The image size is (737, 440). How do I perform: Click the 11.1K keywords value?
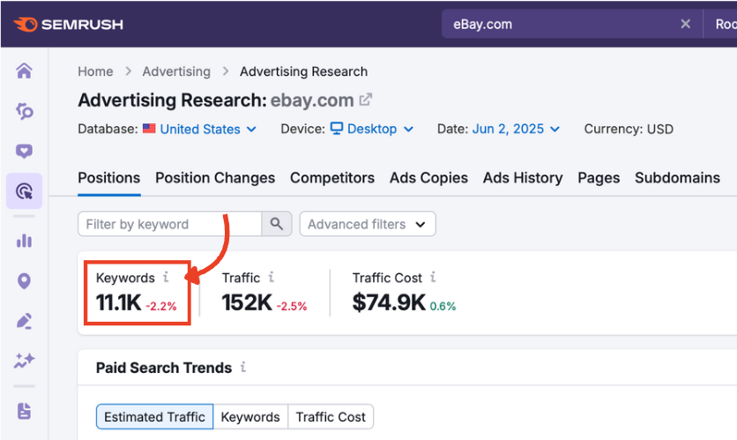coord(118,302)
